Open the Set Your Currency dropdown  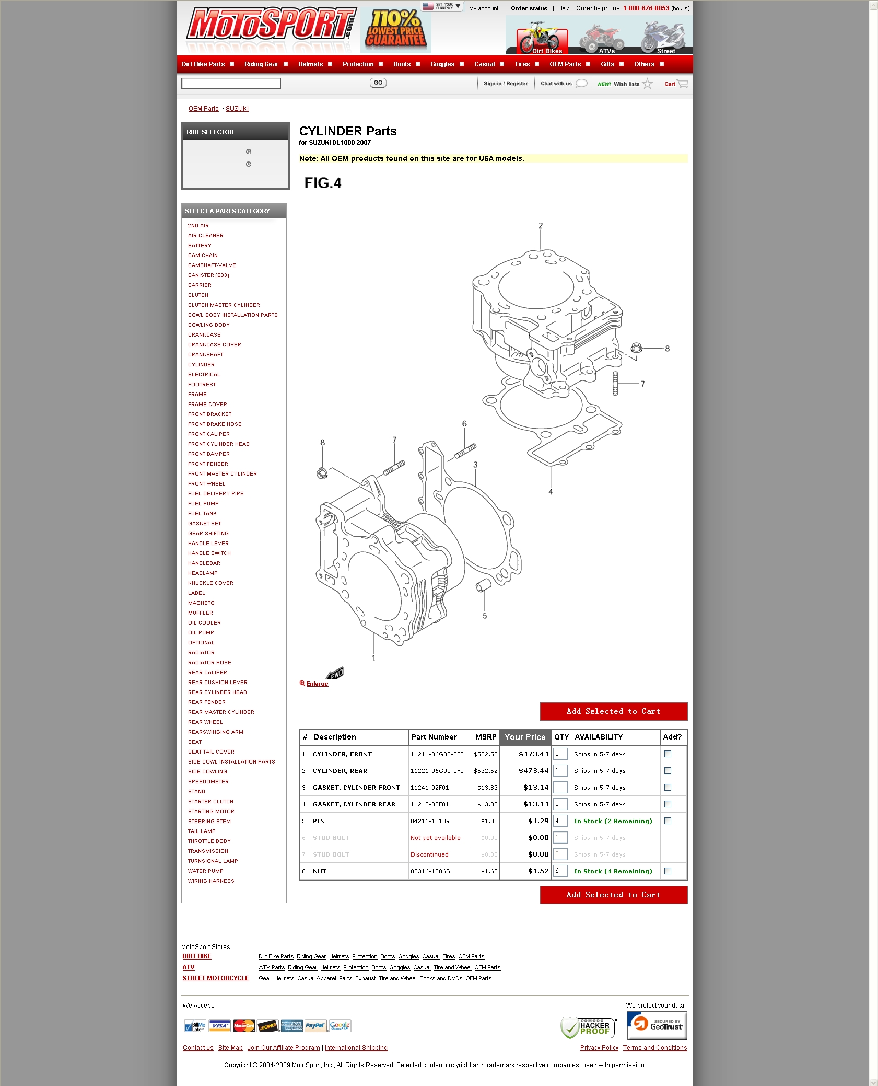(x=442, y=6)
